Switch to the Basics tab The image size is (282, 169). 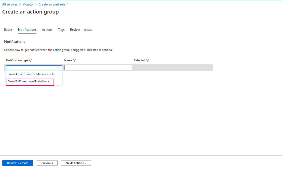(x=8, y=30)
